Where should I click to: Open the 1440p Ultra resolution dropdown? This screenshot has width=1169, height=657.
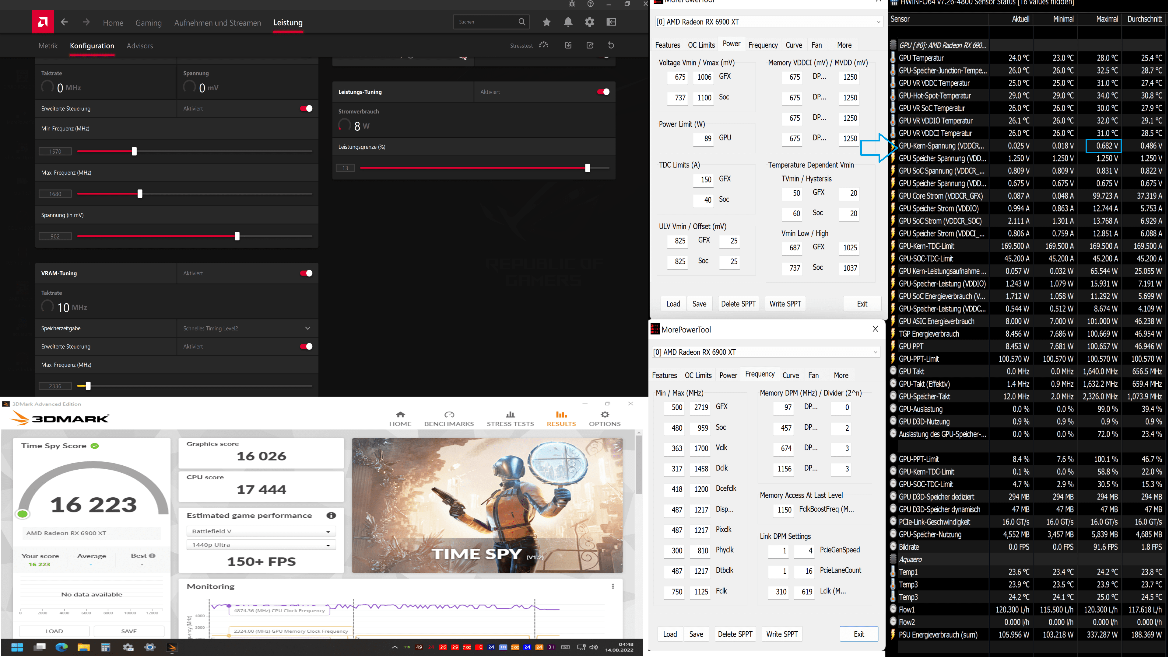pos(261,544)
